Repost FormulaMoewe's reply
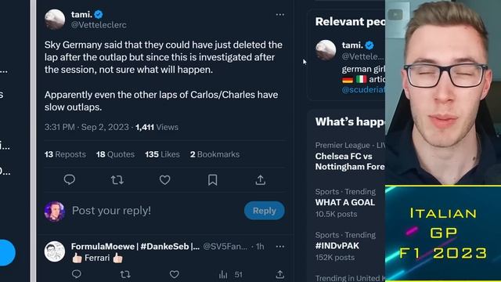This screenshot has width=501, height=282. tap(125, 274)
